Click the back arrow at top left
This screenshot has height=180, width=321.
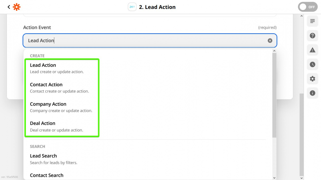click(9, 7)
